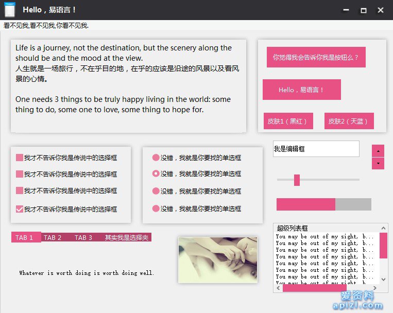Tick the third 我才不告诉你 checkbox
Screen dimensions: 393x313
point(19,190)
